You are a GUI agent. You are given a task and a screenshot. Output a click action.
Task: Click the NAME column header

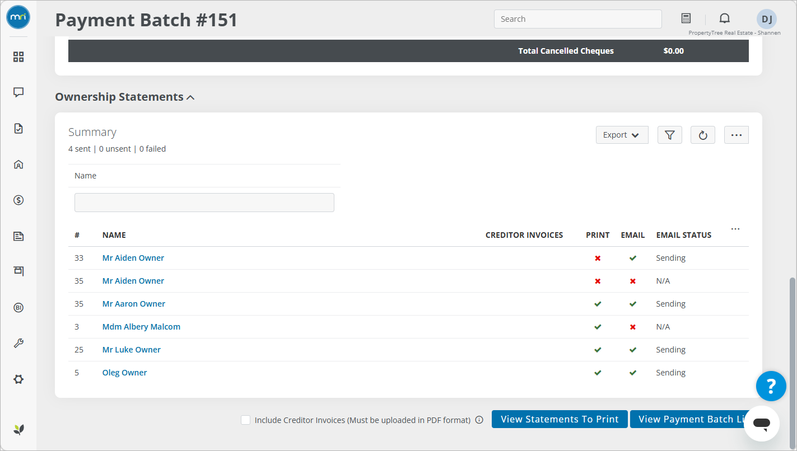pos(114,235)
